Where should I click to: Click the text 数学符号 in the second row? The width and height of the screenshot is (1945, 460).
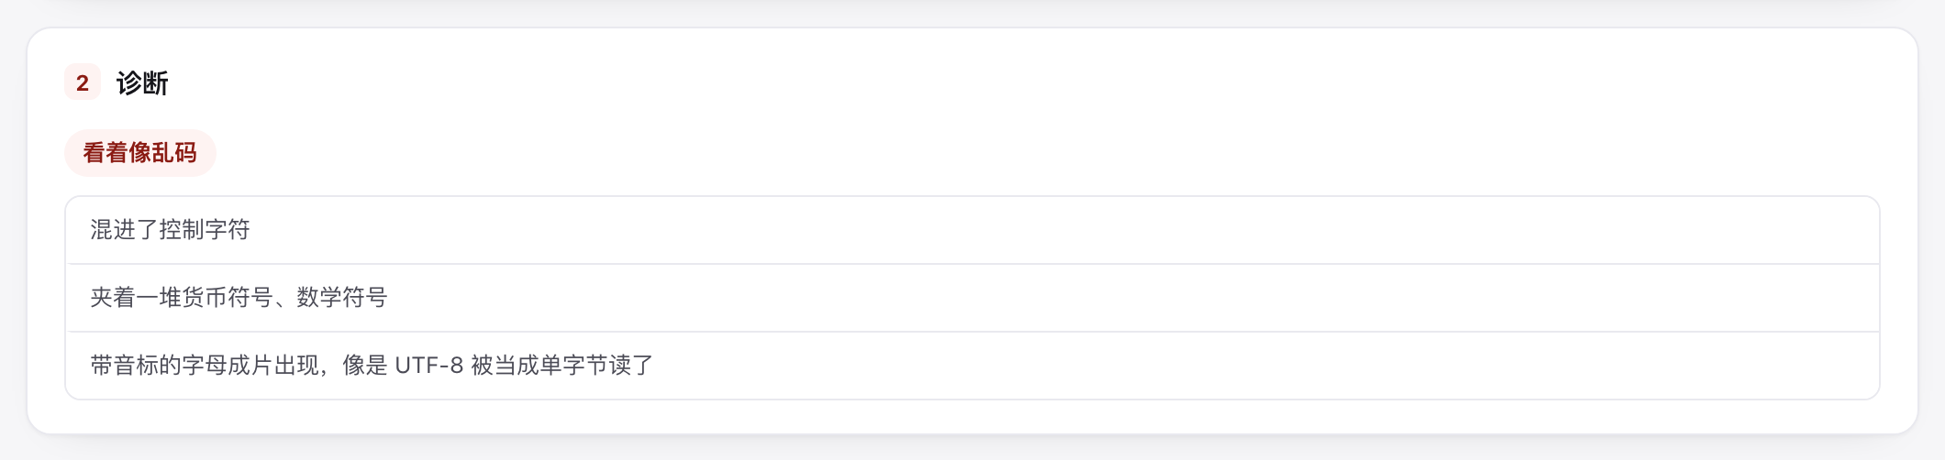pos(342,298)
